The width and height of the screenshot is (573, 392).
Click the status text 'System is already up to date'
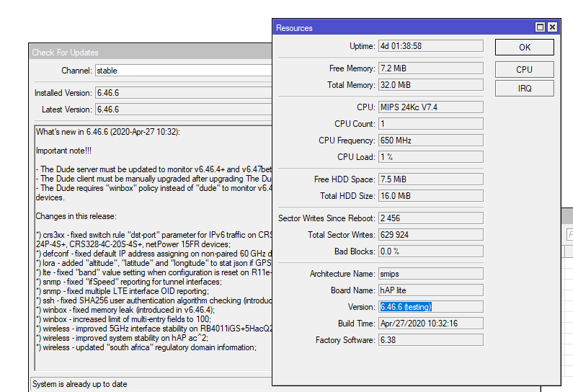point(80,384)
